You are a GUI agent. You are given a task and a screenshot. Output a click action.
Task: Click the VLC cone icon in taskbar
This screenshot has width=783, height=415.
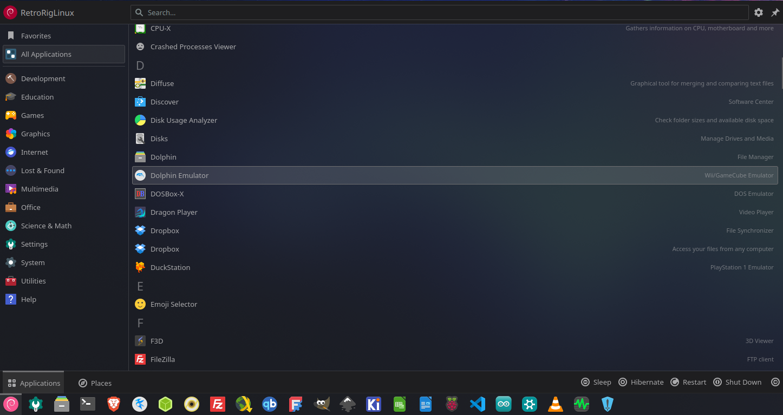click(x=555, y=404)
